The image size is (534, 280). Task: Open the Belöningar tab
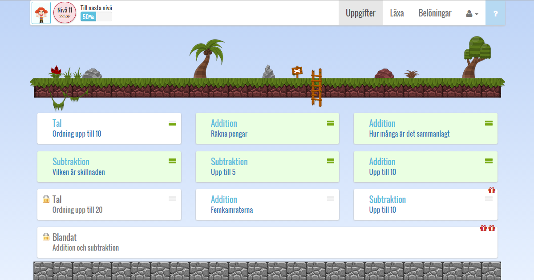coord(435,13)
